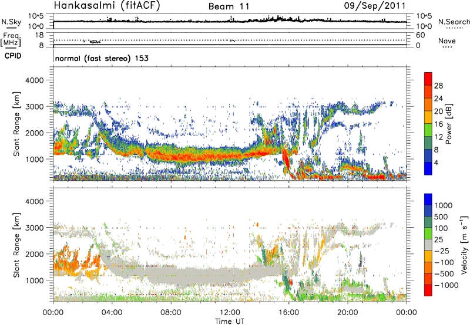This screenshot has width=470, height=325.
Task: Click the red top of power colorbar
Action: point(428,77)
